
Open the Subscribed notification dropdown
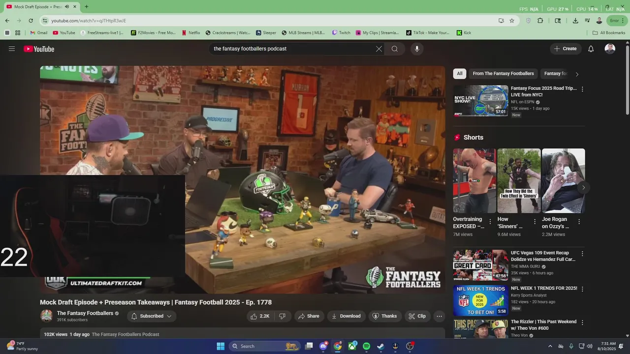tap(152, 316)
